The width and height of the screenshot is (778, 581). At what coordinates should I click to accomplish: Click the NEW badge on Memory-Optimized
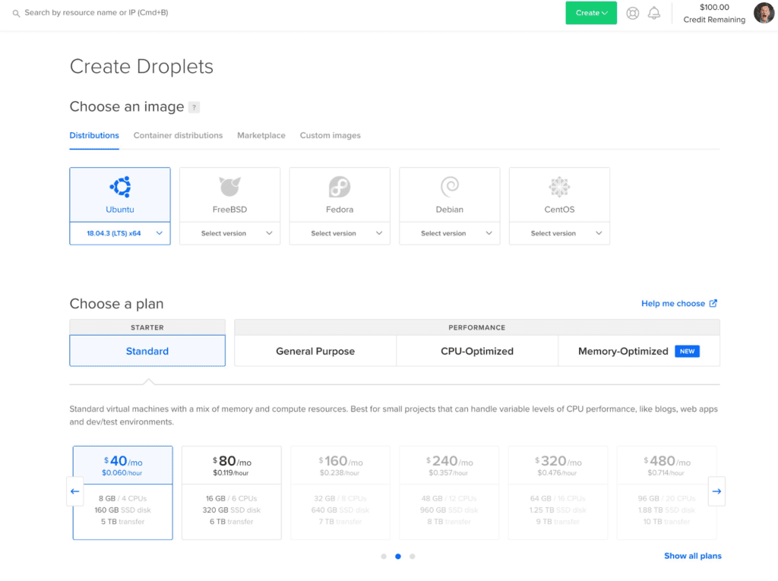coord(687,352)
